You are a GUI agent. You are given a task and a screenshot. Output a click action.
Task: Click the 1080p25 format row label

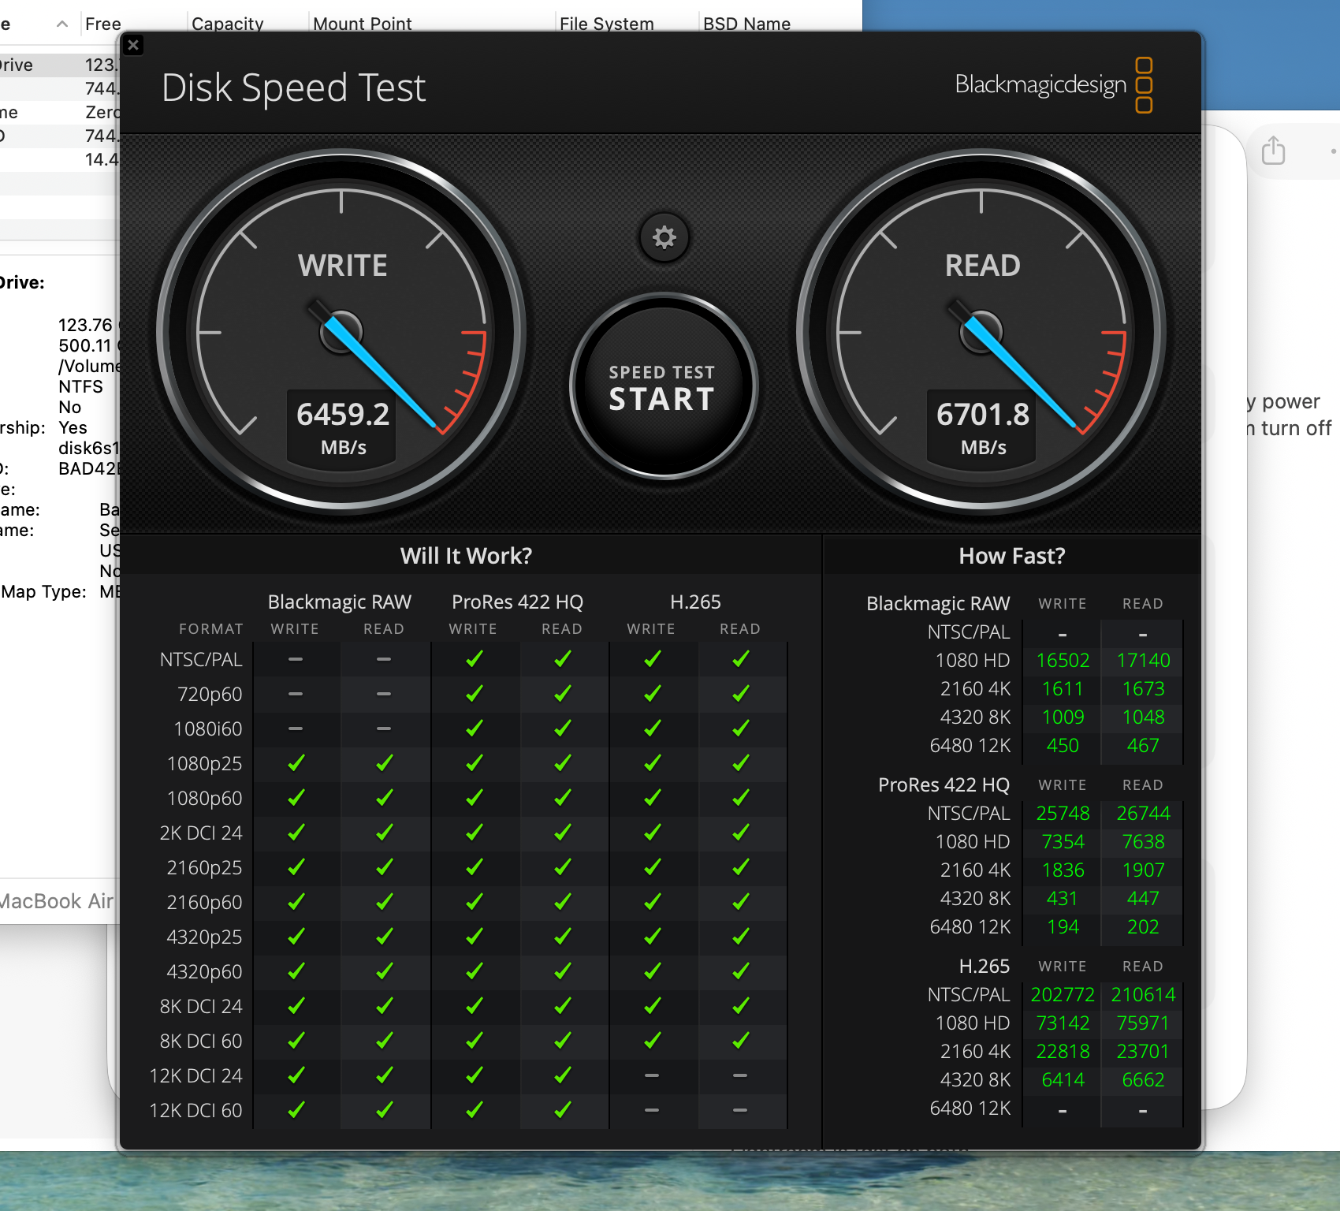click(x=205, y=763)
